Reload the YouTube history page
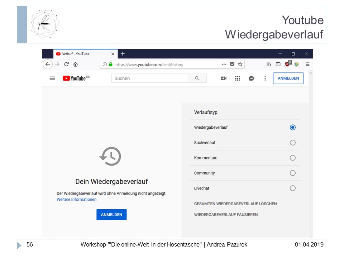Viewport: 344px width, 258px height. (67, 64)
